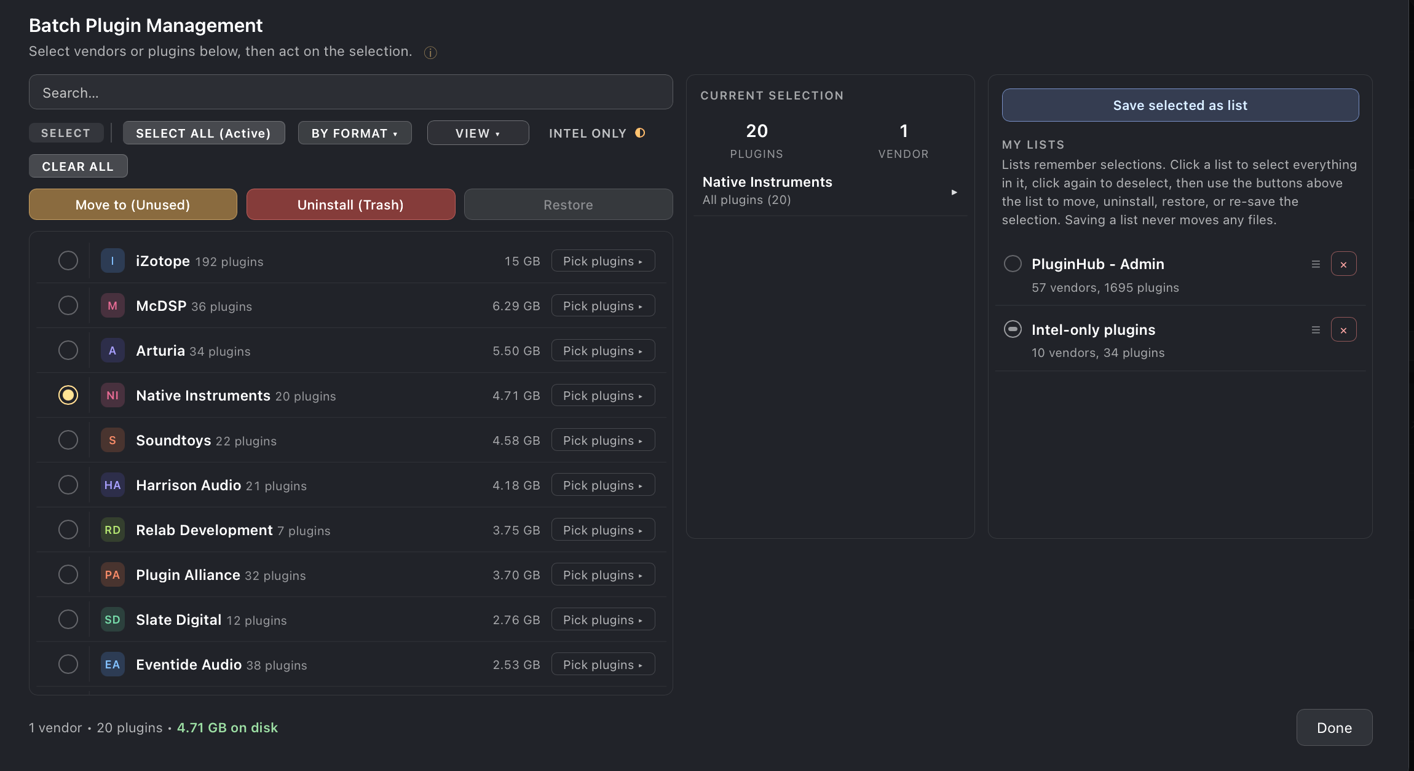Open Pick plugins for Arturia
Screen dimensions: 1414x771
(603, 350)
